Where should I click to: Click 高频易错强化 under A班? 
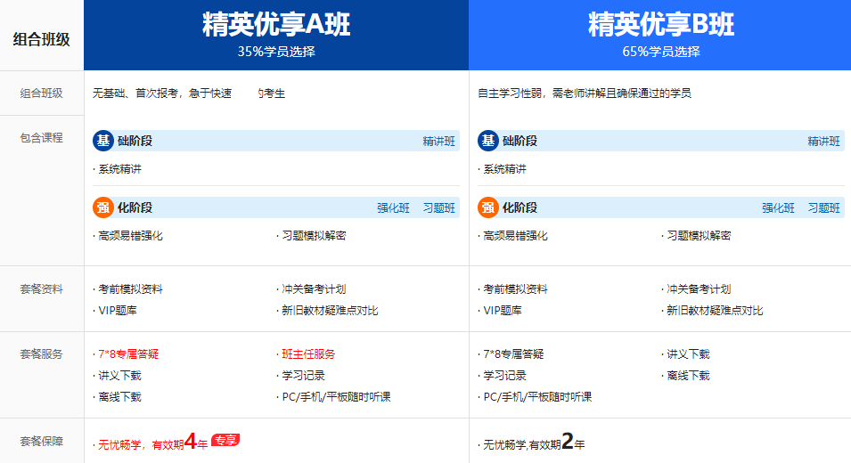pyautogui.click(x=130, y=236)
